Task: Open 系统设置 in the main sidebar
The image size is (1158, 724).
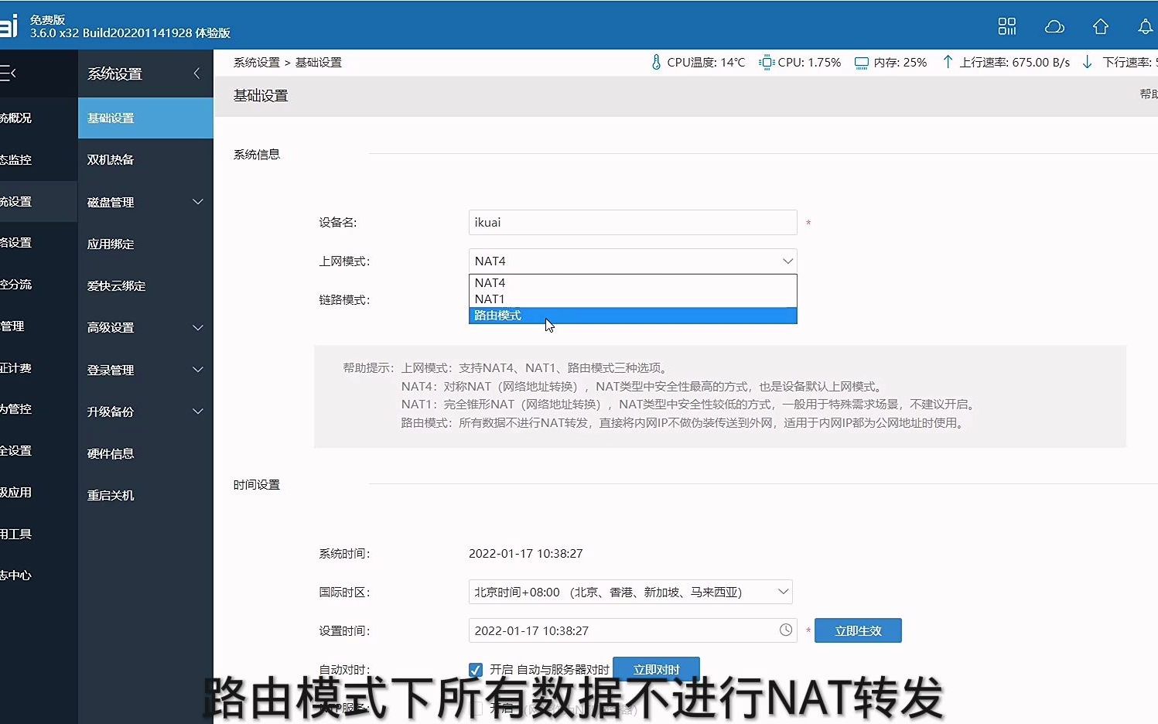Action: pyautogui.click(x=39, y=201)
